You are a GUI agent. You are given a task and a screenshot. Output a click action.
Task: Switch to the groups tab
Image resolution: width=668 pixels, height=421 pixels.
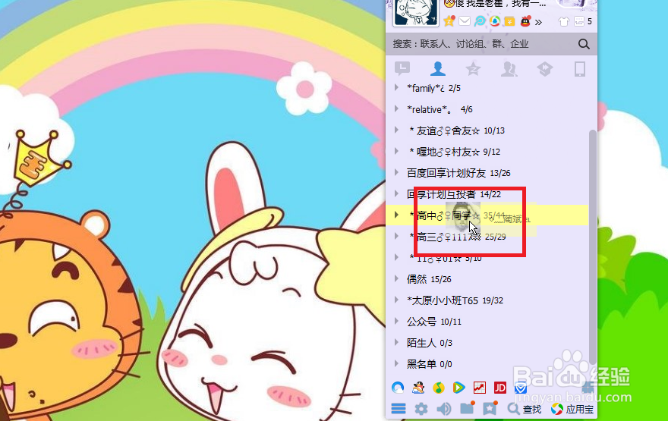[x=509, y=68]
